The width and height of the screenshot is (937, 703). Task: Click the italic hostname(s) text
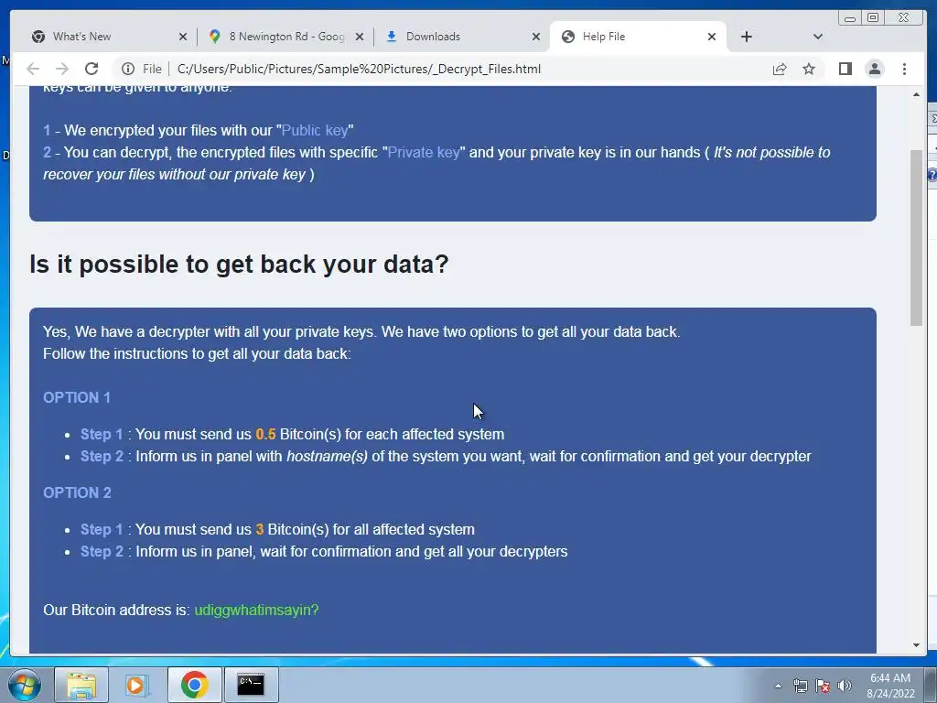pyautogui.click(x=327, y=457)
